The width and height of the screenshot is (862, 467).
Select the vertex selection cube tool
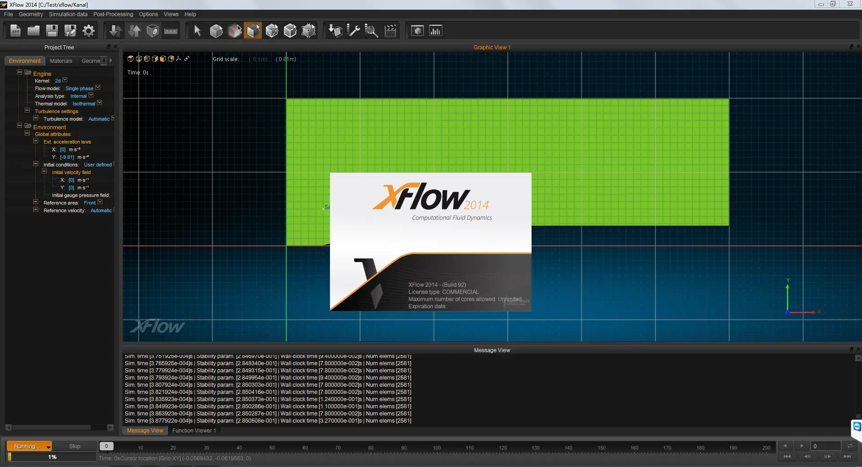[308, 31]
